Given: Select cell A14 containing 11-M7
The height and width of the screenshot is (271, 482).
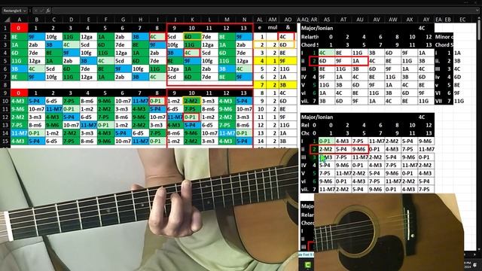Looking at the screenshot, I should (19, 133).
